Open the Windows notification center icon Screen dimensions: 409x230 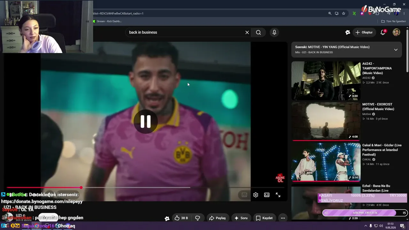tap(403, 226)
